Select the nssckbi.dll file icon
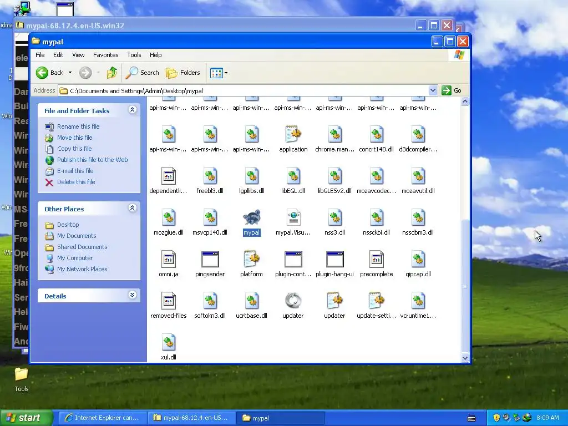568x426 pixels. click(x=377, y=217)
